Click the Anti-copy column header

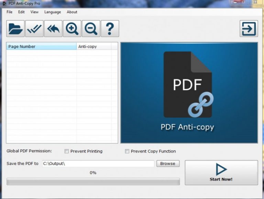[x=94, y=46]
